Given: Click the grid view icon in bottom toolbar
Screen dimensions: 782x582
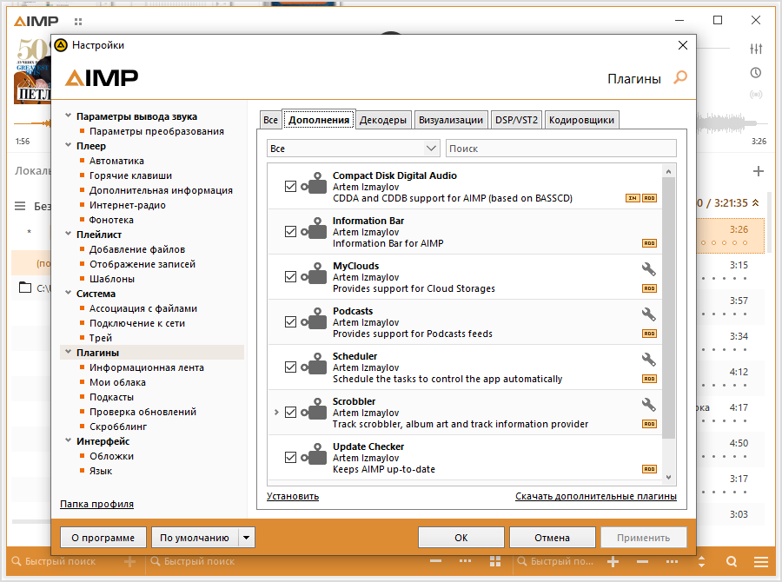Looking at the screenshot, I should 495,561.
